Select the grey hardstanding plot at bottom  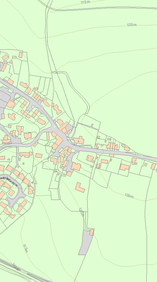point(86,242)
